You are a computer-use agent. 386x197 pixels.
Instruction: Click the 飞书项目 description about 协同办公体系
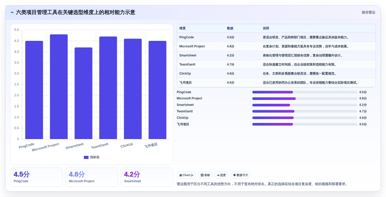coord(311,83)
